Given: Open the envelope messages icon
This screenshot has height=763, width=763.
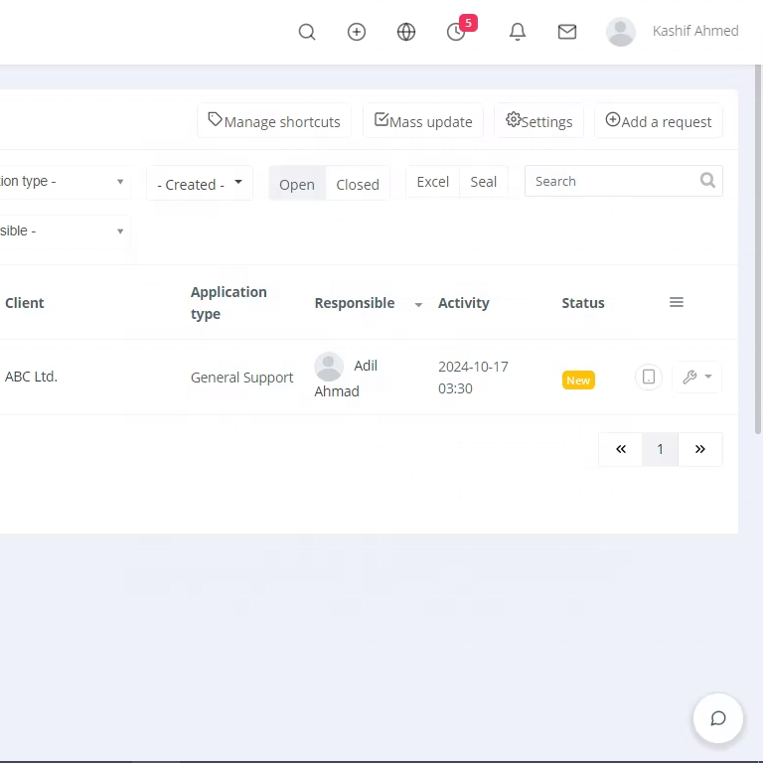Looking at the screenshot, I should pos(567,32).
